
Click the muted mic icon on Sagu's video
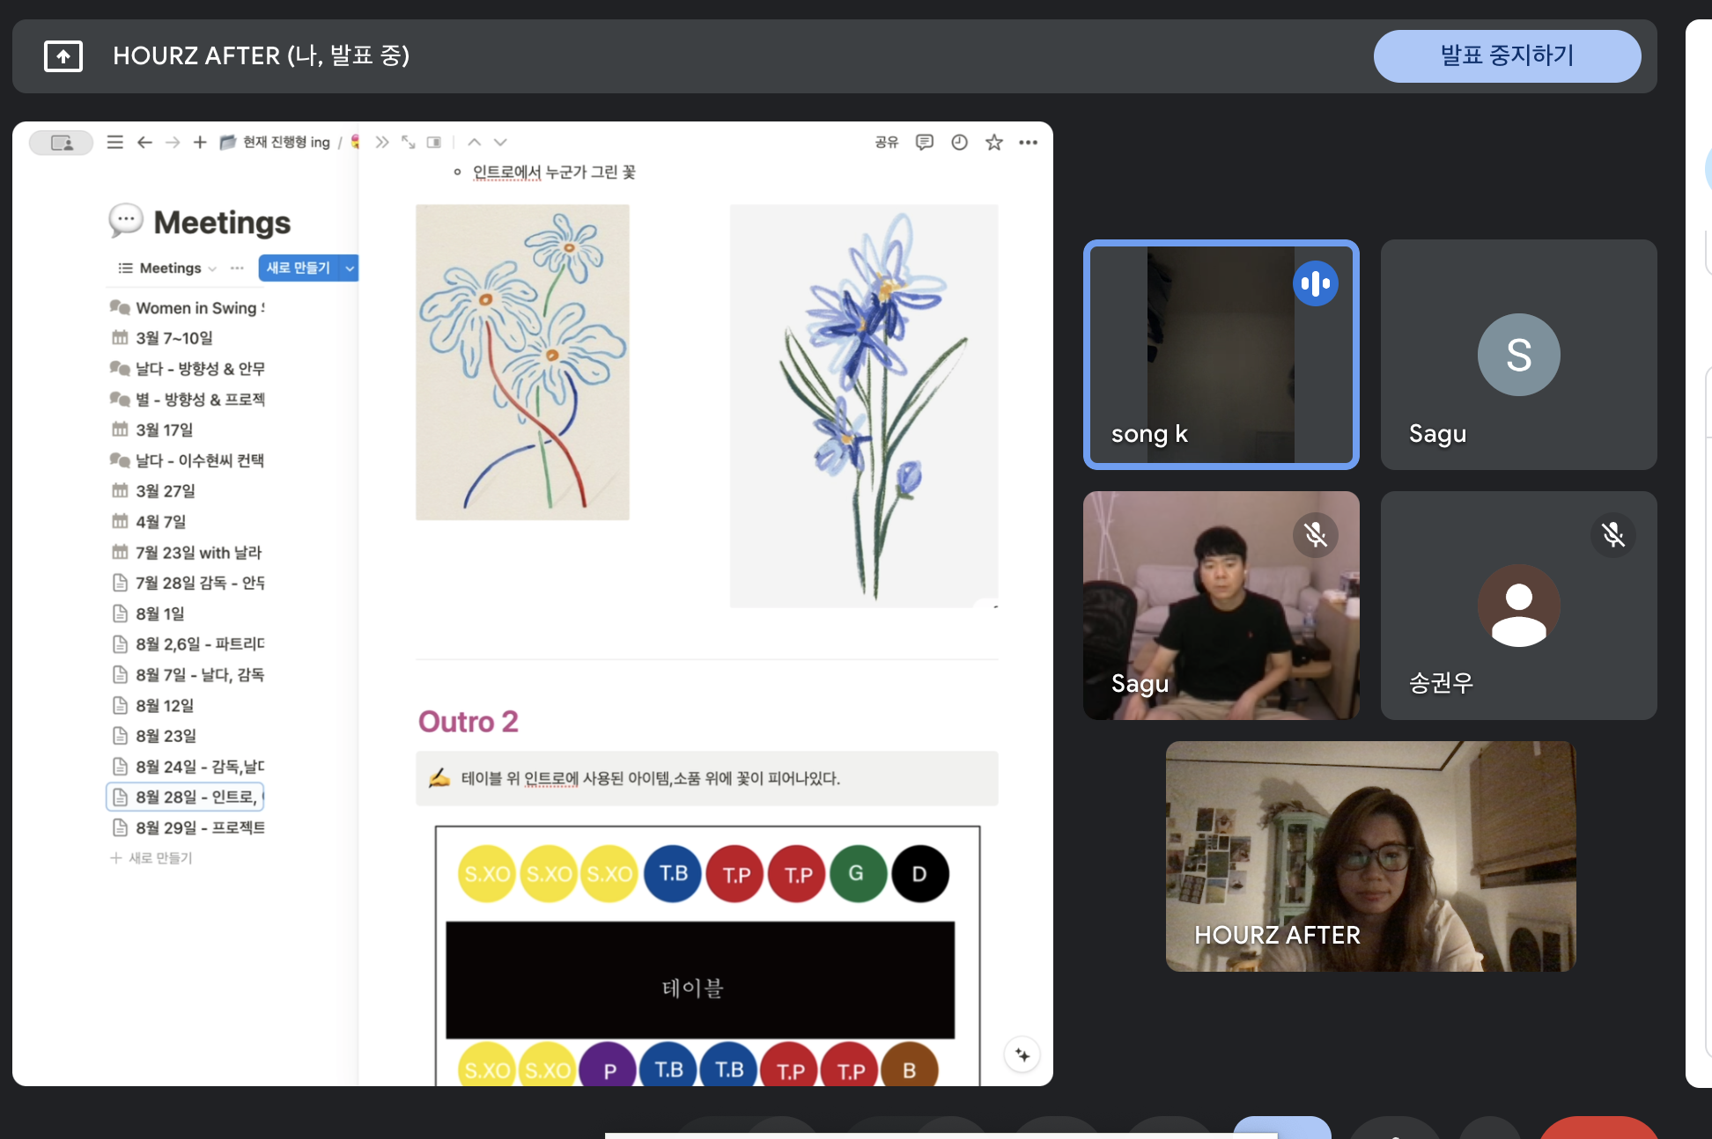1315,535
